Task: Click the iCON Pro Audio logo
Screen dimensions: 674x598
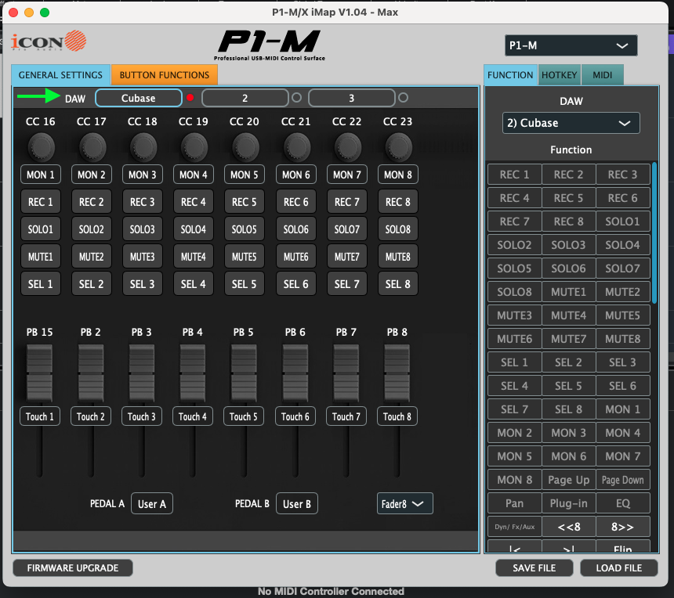Action: tap(48, 41)
